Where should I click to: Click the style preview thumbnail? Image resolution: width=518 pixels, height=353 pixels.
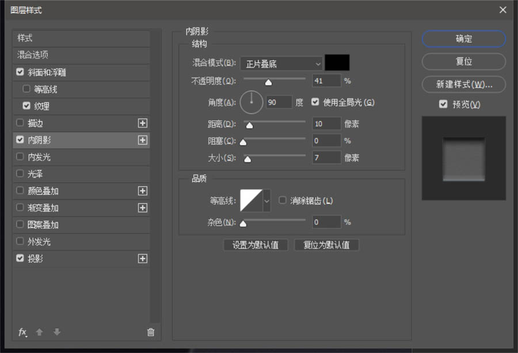tap(464, 158)
